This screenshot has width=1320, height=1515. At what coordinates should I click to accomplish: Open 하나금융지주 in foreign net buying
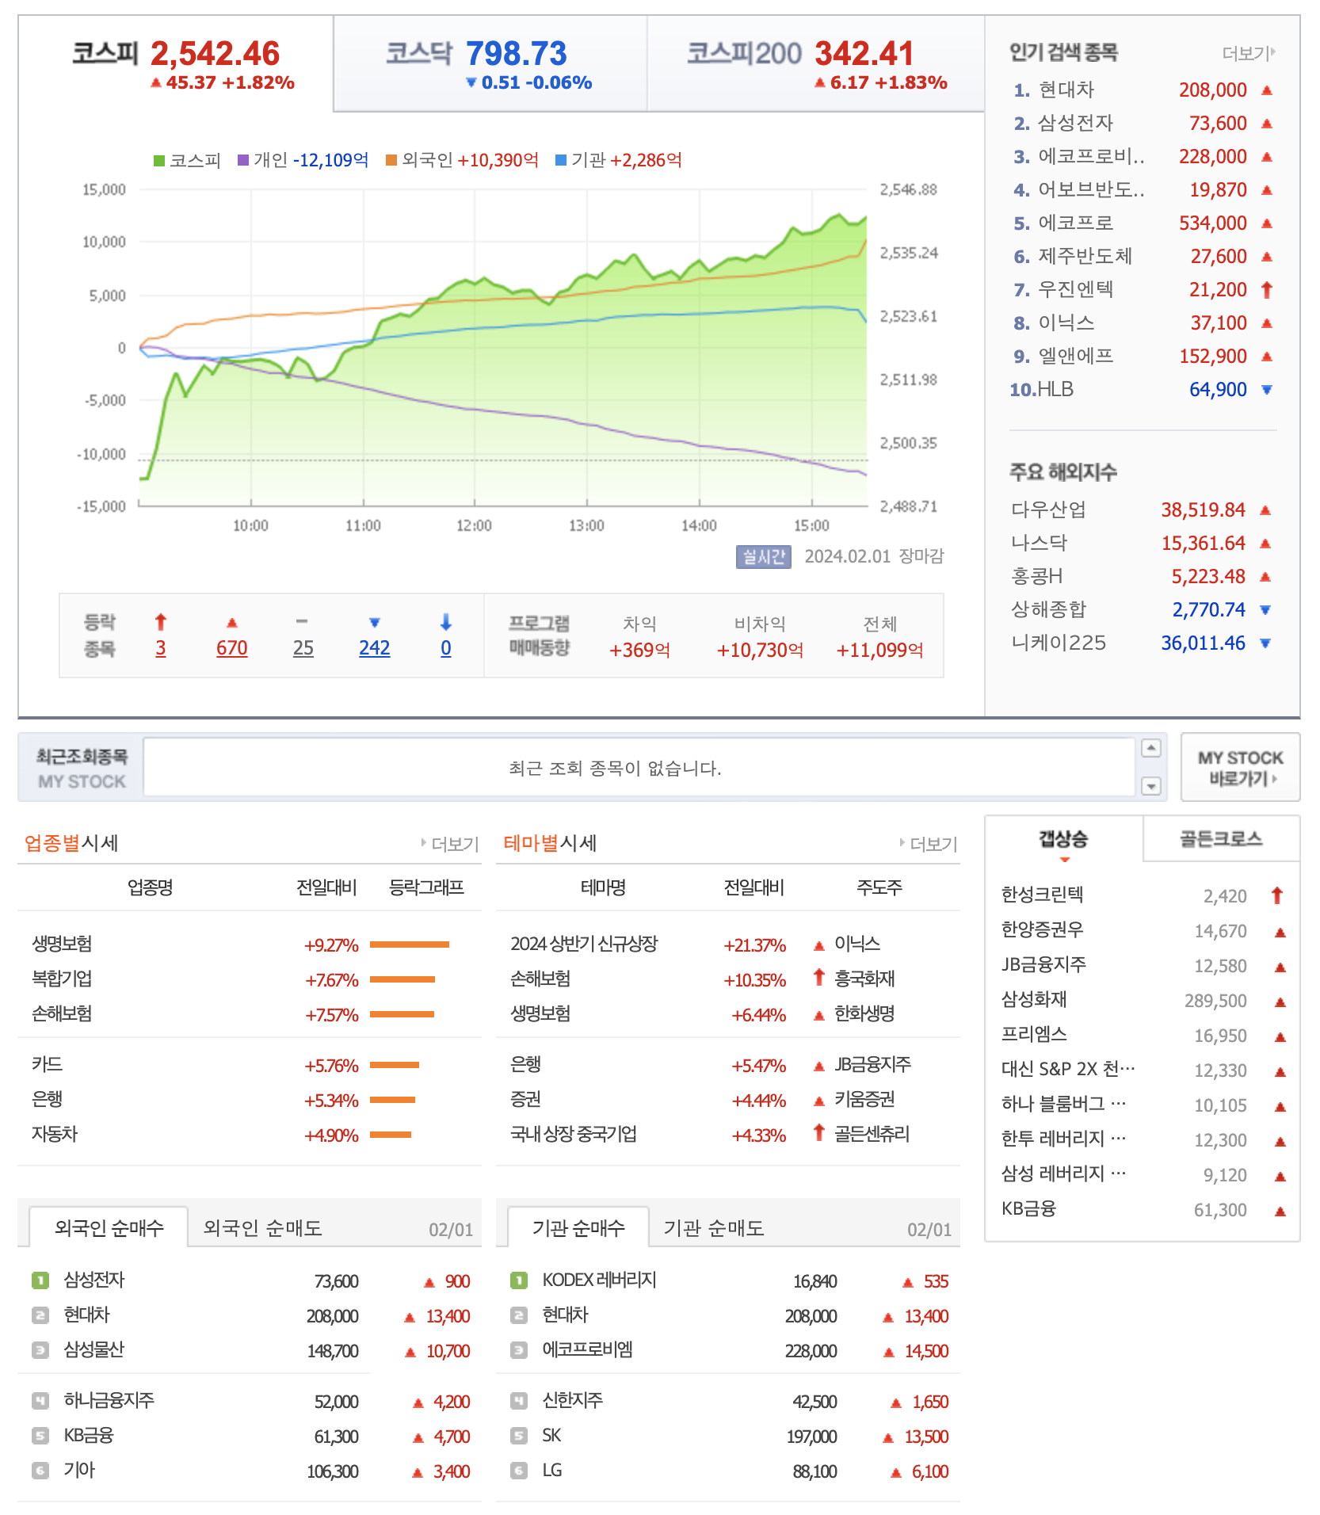coord(109,1401)
